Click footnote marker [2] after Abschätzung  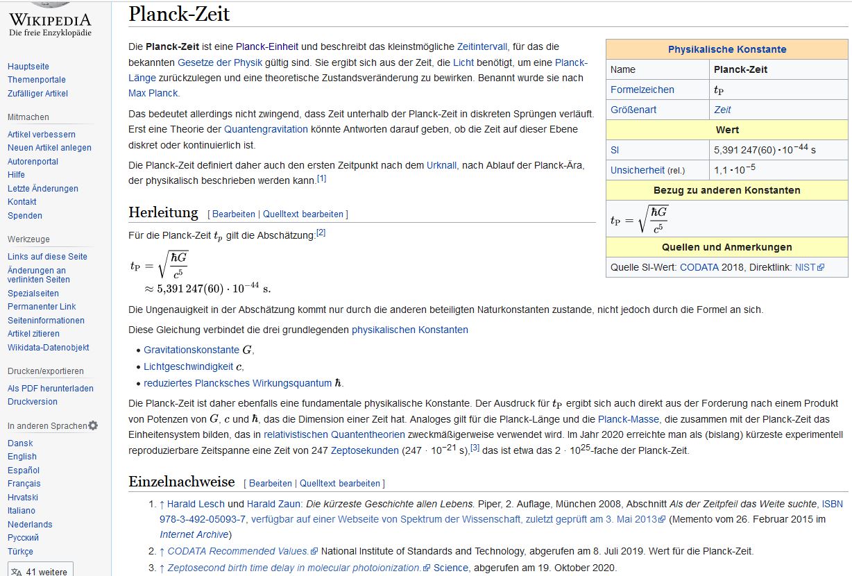[321, 232]
